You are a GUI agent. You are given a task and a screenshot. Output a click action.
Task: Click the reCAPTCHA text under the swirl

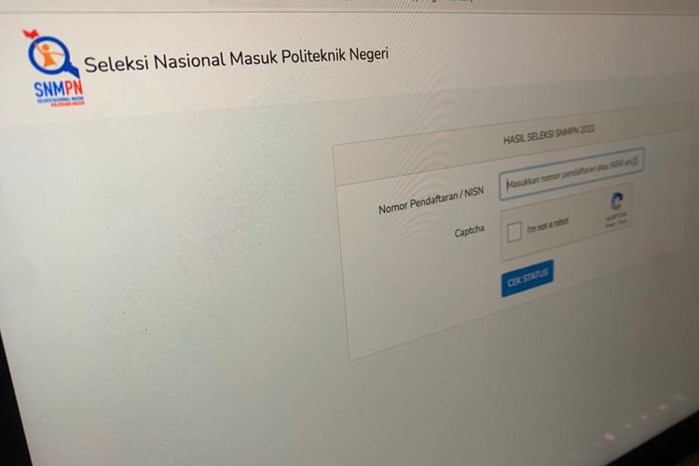pyautogui.click(x=616, y=216)
